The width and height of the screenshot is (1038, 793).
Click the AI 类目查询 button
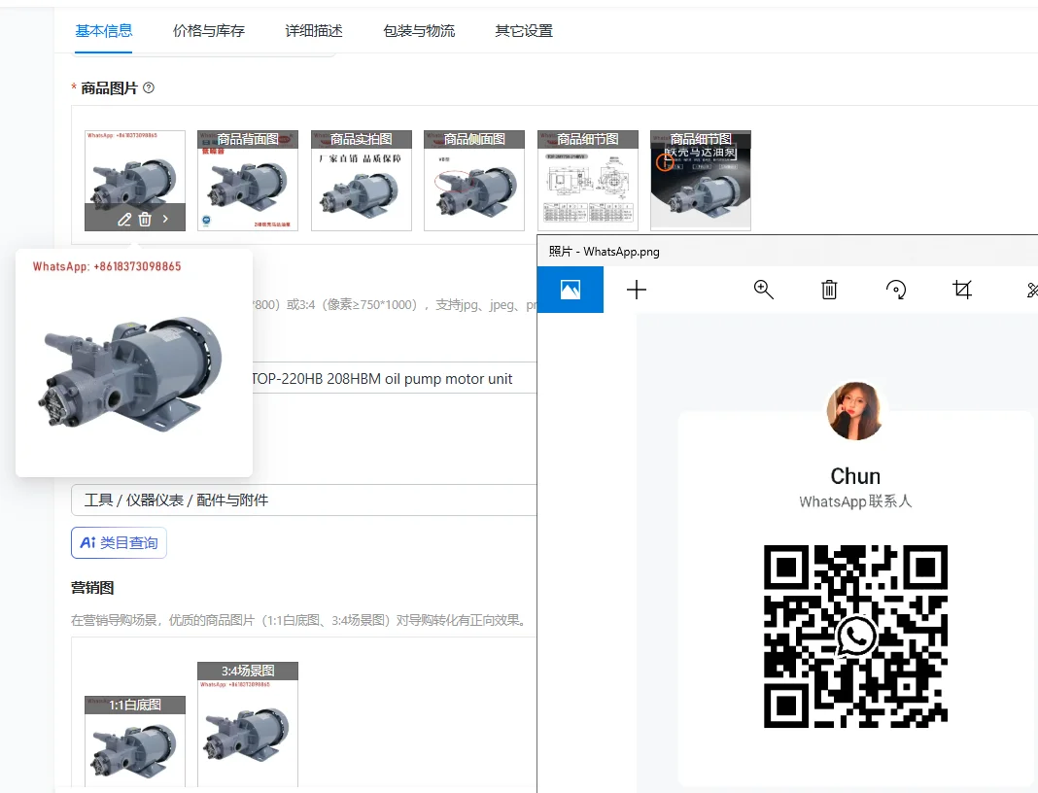pyautogui.click(x=119, y=543)
